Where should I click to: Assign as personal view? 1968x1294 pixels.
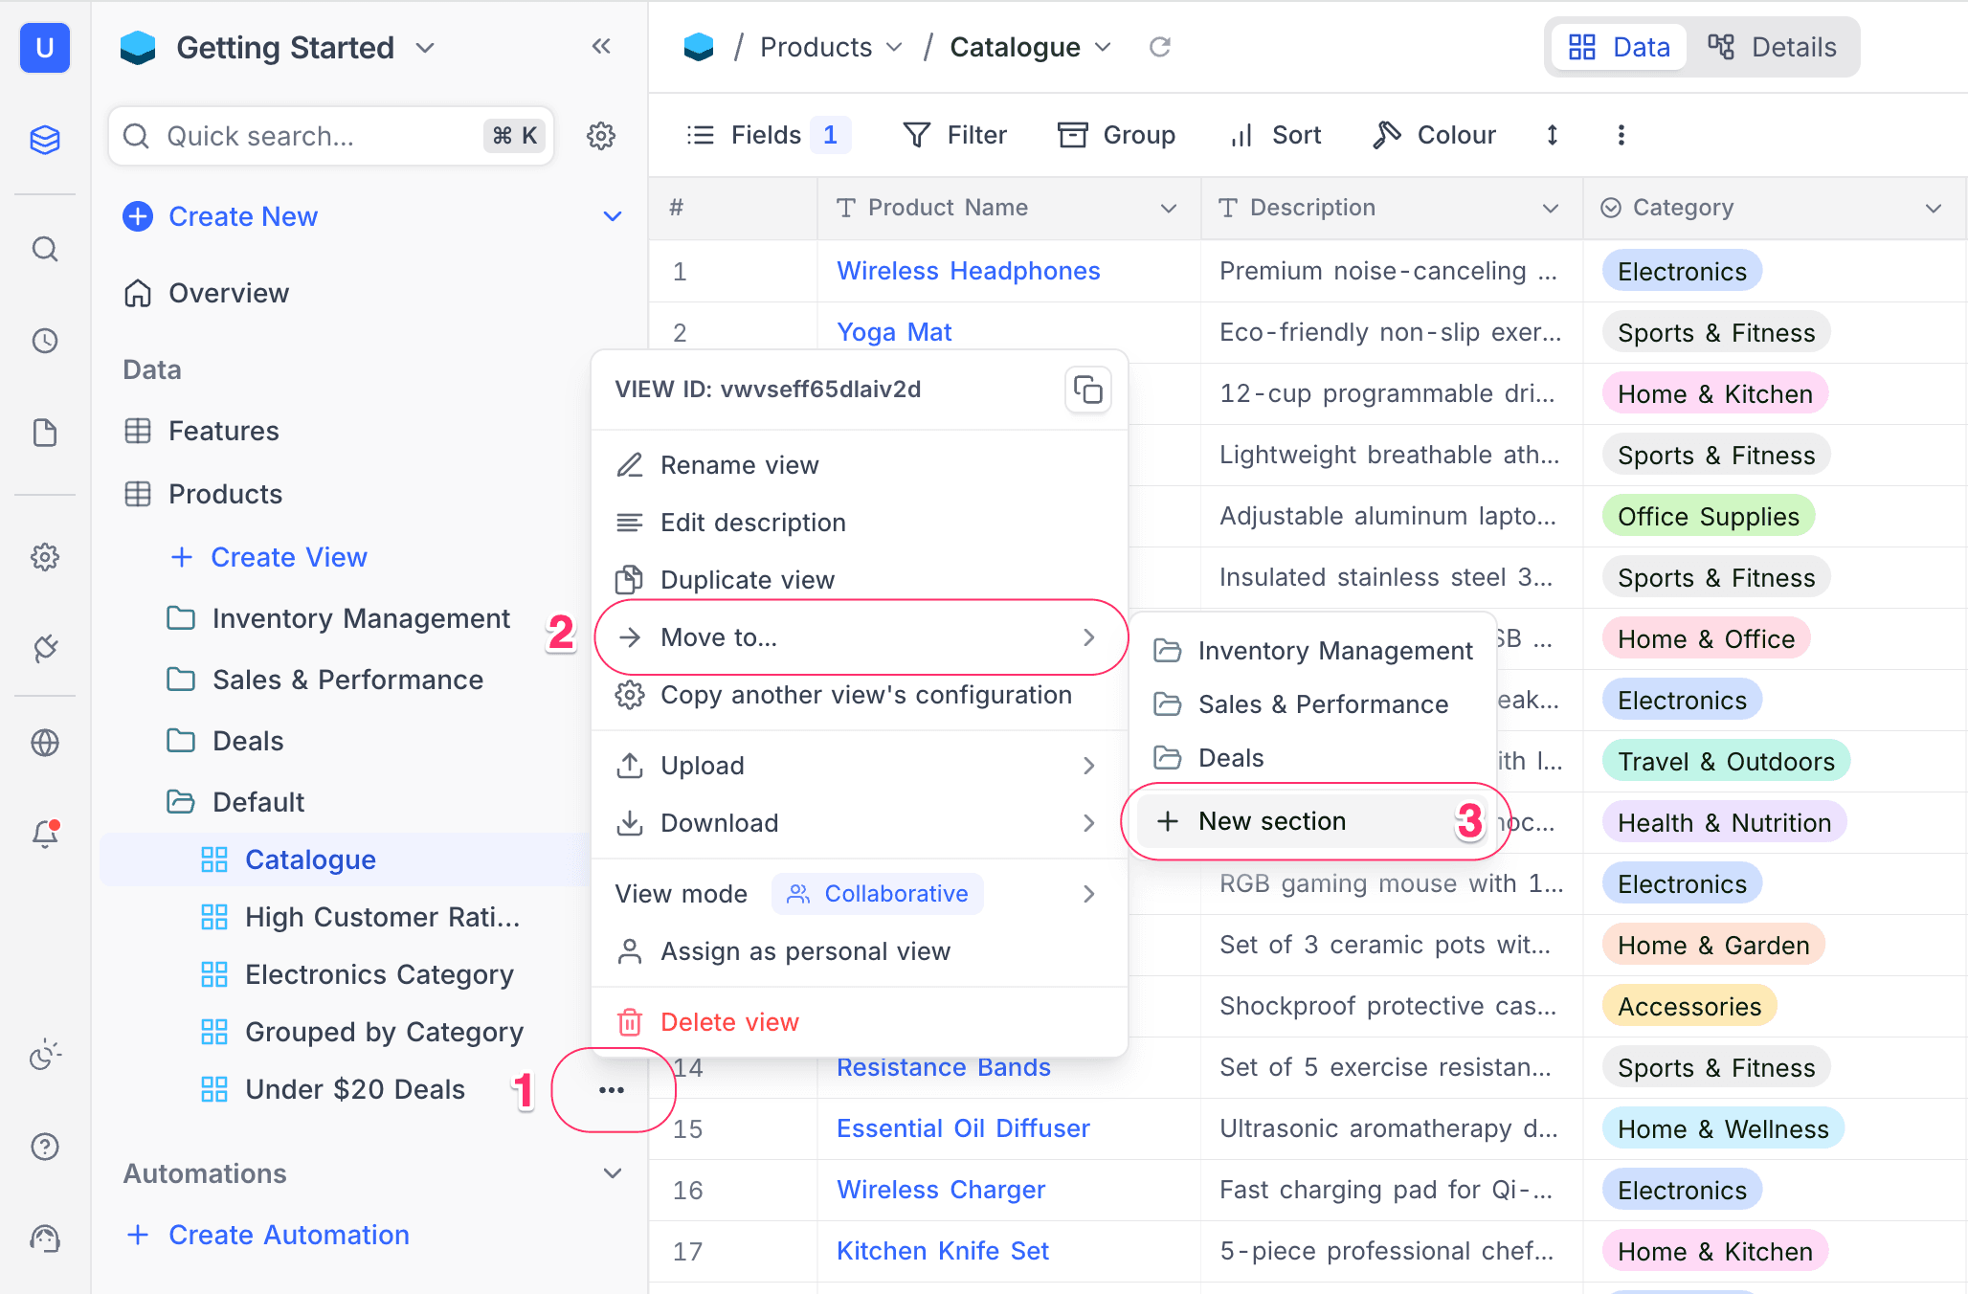point(804,950)
